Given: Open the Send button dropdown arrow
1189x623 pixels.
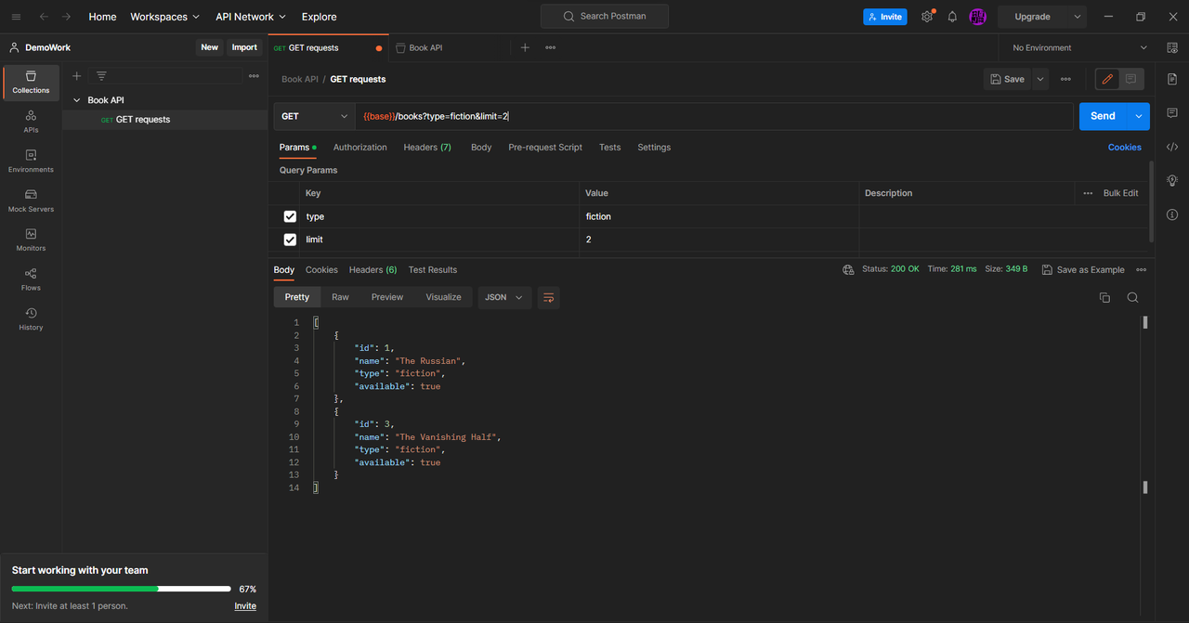Looking at the screenshot, I should [1139, 116].
